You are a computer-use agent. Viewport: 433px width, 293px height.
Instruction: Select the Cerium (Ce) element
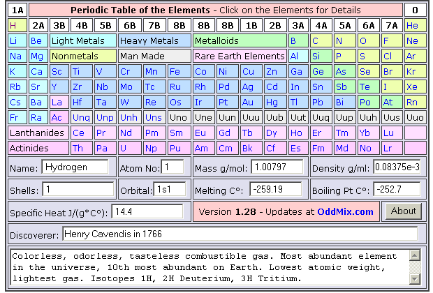click(82, 133)
